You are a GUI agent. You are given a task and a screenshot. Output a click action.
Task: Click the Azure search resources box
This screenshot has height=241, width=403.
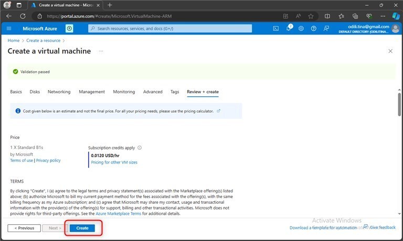click(x=171, y=28)
